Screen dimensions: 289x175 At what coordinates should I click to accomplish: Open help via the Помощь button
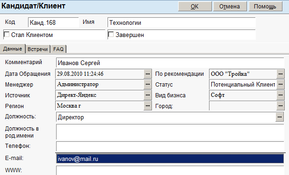point(265,7)
